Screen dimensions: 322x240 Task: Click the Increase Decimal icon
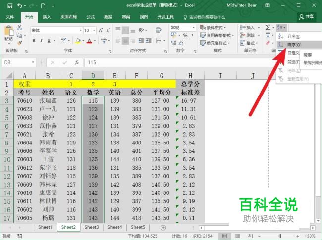[x=173, y=43]
